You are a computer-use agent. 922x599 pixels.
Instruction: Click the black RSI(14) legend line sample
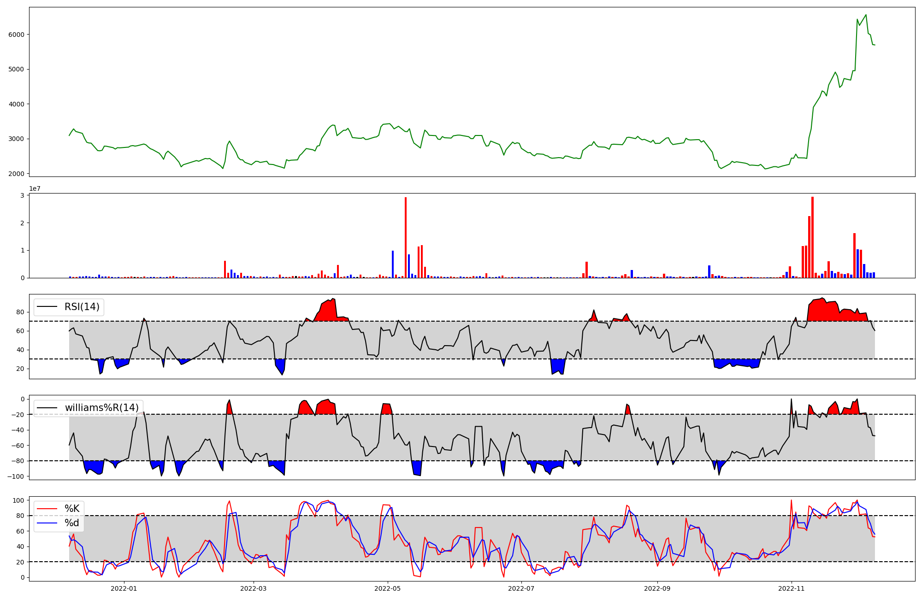[47, 307]
